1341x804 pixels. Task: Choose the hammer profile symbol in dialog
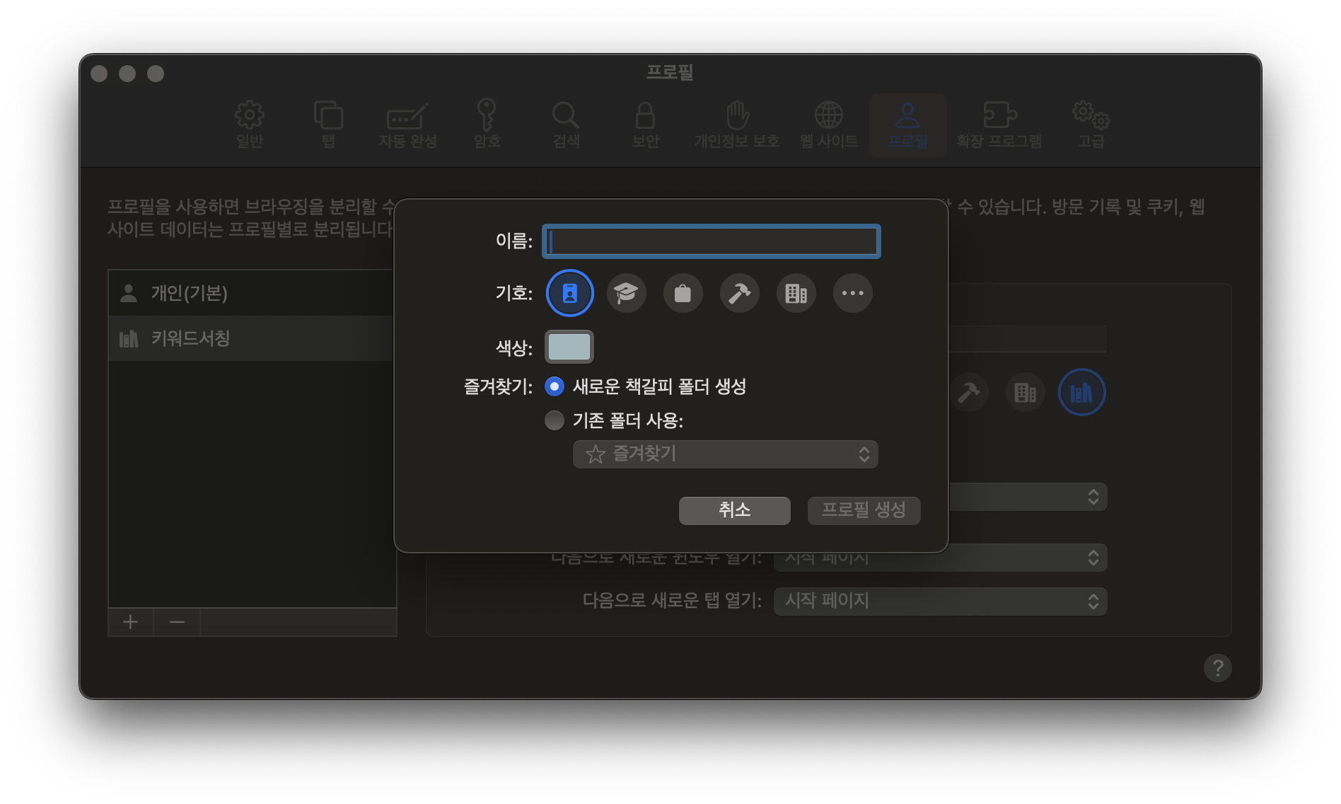click(x=739, y=293)
